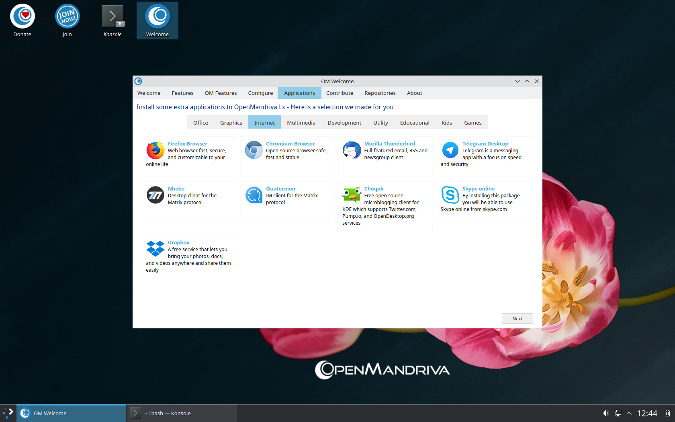Click the Next button

[x=517, y=319]
